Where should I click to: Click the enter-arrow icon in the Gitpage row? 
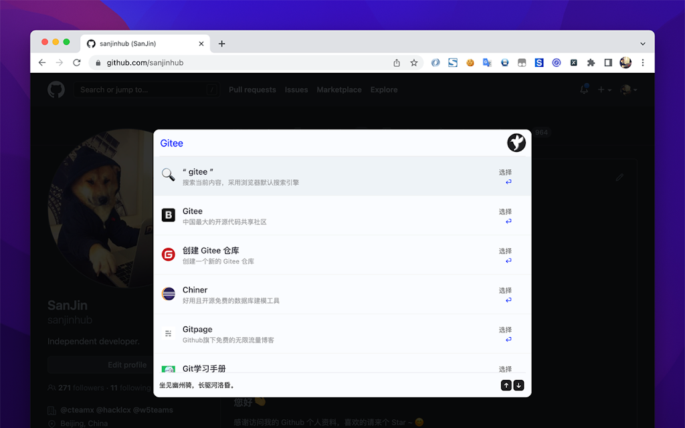point(508,339)
